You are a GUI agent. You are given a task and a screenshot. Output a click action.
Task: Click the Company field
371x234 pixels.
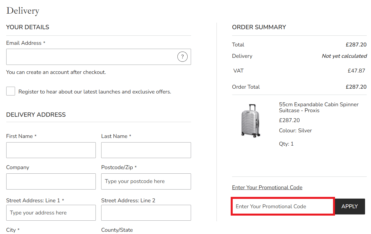[51, 181]
